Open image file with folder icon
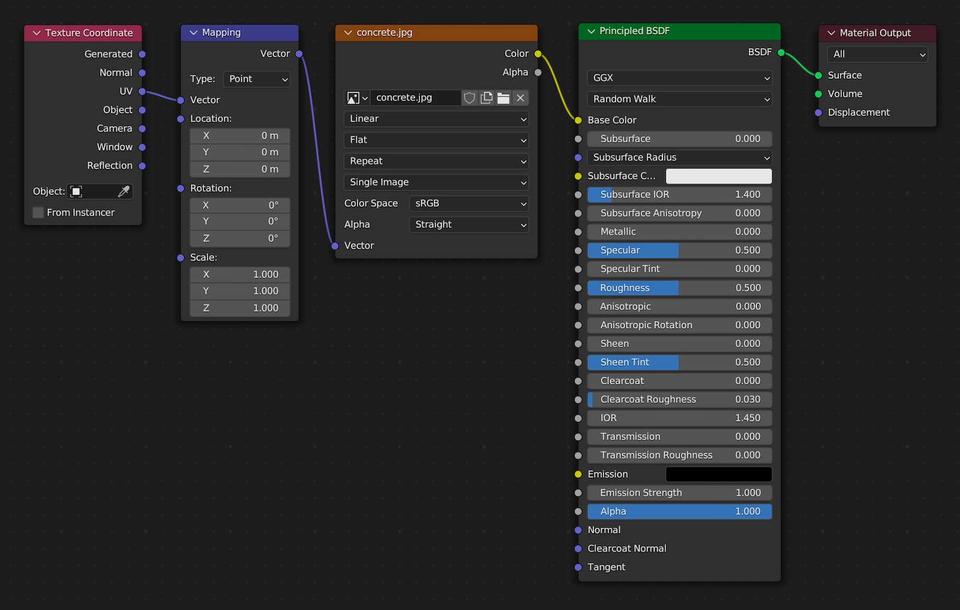This screenshot has height=610, width=960. 503,98
